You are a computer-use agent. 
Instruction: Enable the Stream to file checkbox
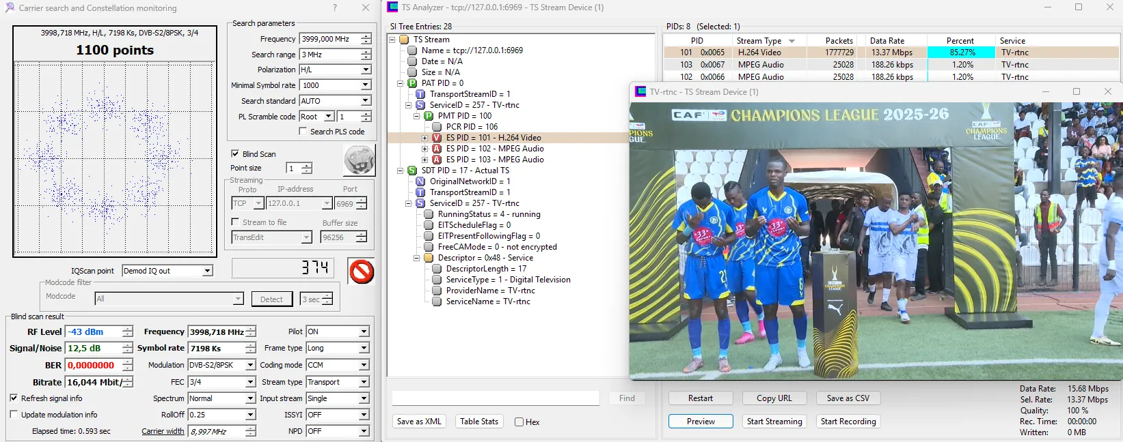tap(235, 222)
